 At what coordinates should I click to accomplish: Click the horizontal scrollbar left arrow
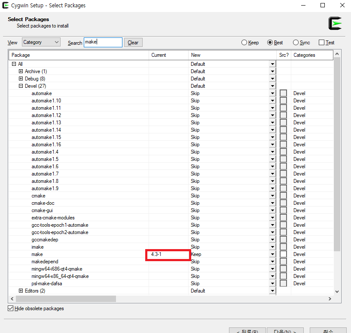(12, 299)
